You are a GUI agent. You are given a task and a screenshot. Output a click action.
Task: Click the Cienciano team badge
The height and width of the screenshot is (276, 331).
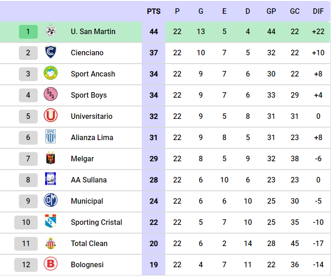pos(51,53)
